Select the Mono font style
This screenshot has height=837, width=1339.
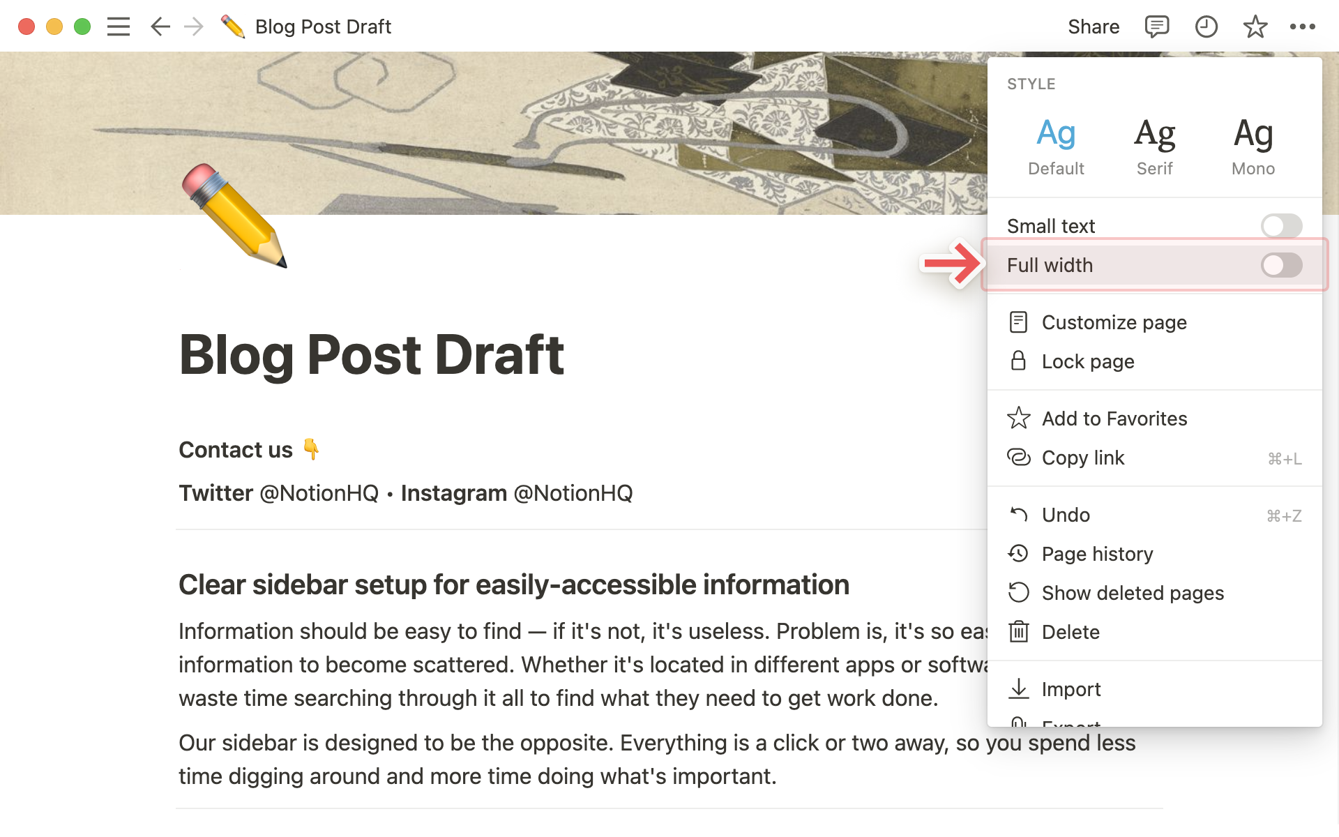pyautogui.click(x=1253, y=143)
